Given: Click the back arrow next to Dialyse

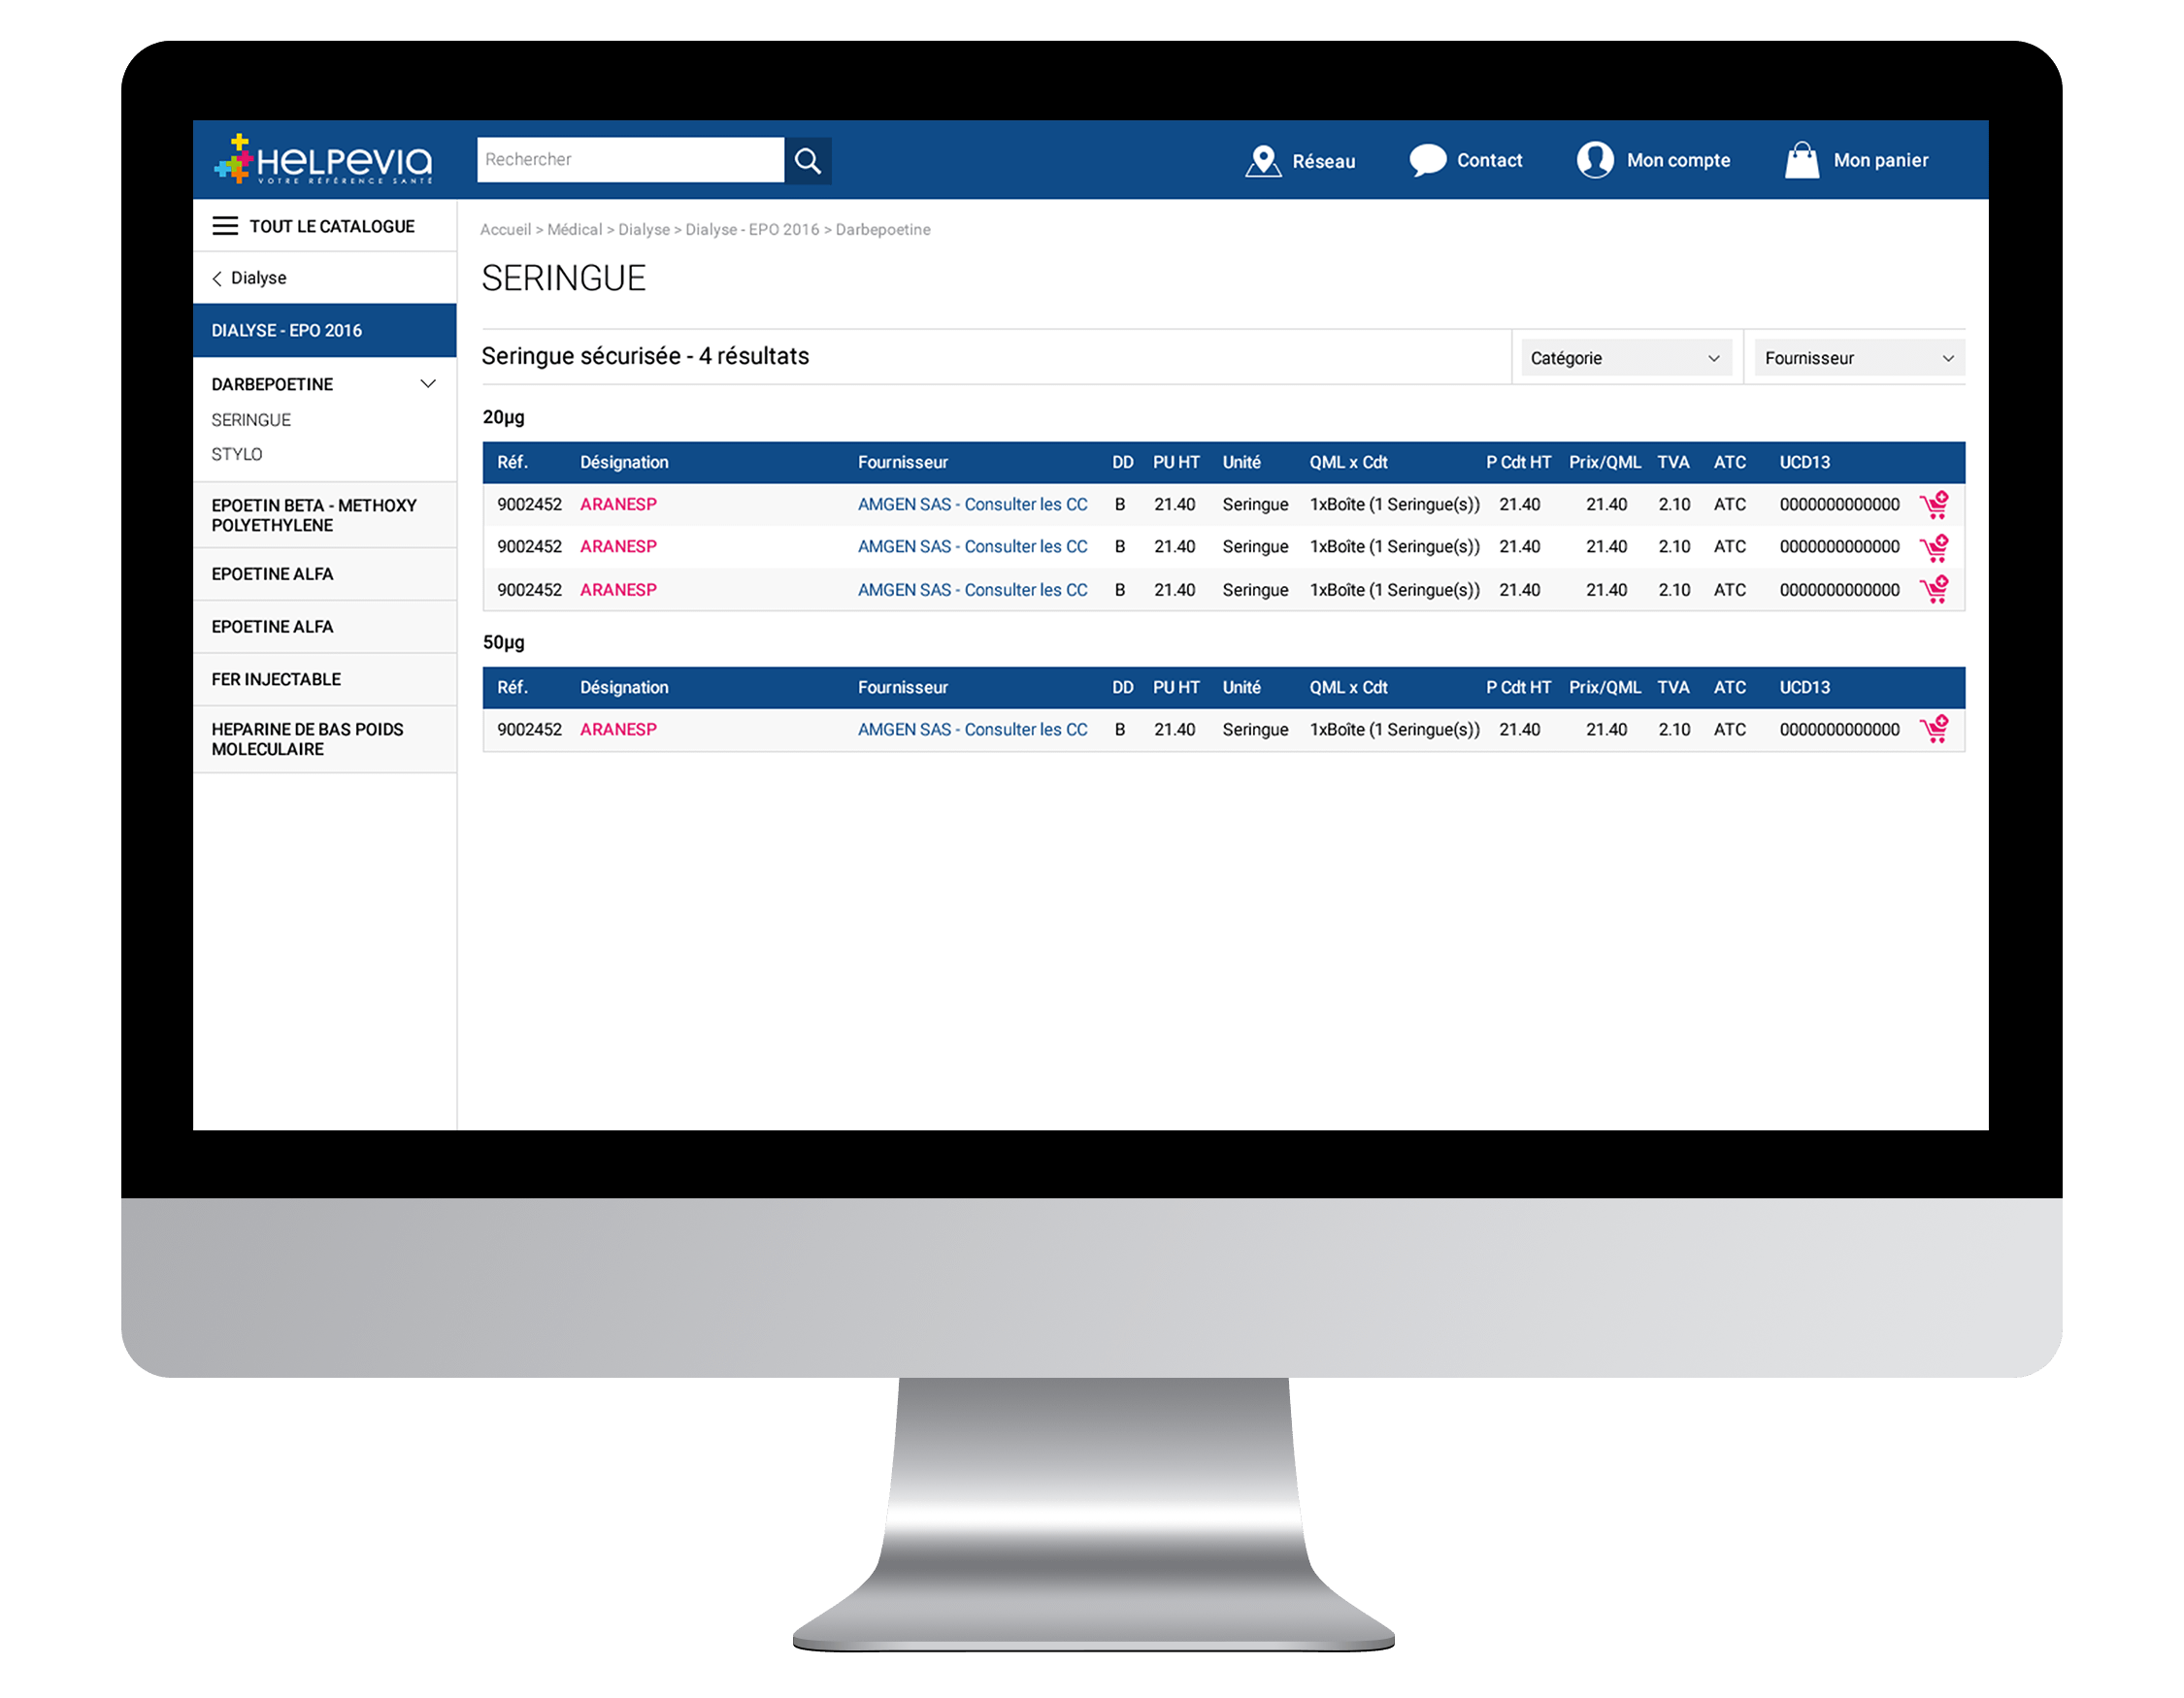Looking at the screenshot, I should pyautogui.click(x=217, y=278).
